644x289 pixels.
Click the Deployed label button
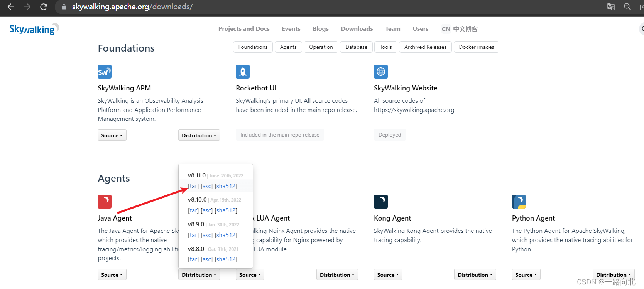click(390, 135)
